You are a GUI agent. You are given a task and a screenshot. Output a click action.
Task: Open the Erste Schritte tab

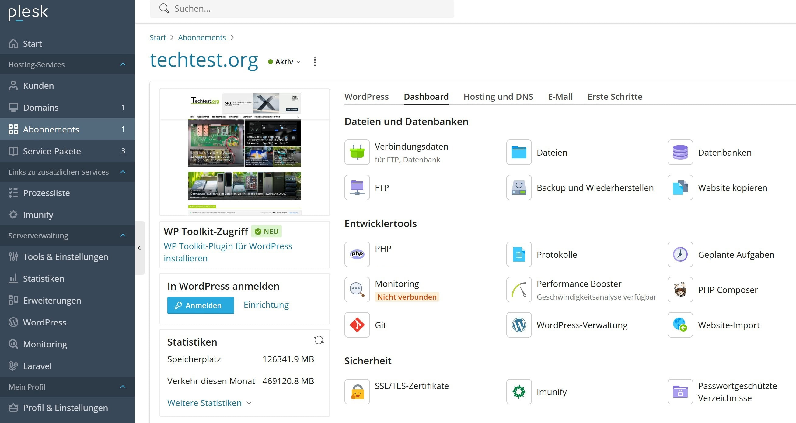[615, 97]
